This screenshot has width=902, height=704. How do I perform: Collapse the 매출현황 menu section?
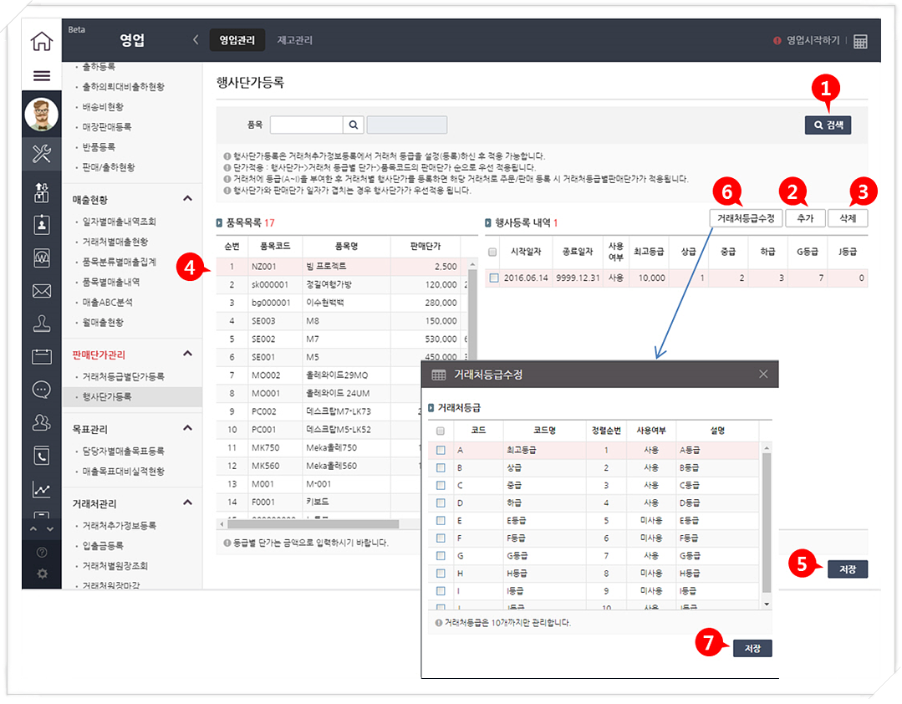[187, 199]
